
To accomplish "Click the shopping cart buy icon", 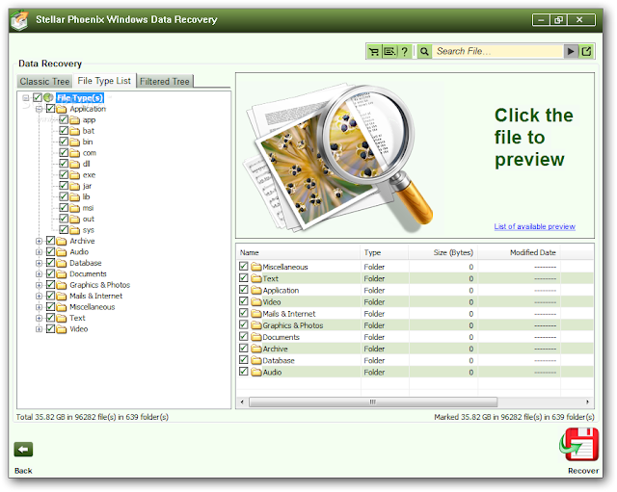I will click(374, 51).
